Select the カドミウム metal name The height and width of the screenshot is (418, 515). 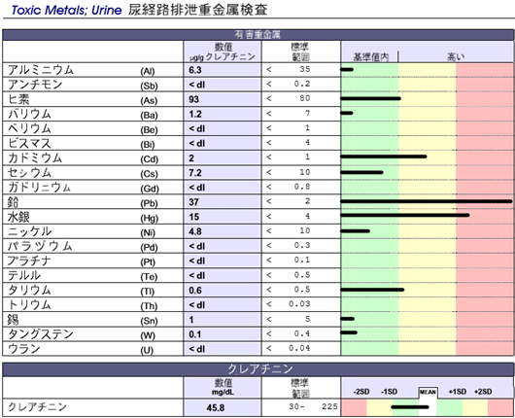[35, 157]
